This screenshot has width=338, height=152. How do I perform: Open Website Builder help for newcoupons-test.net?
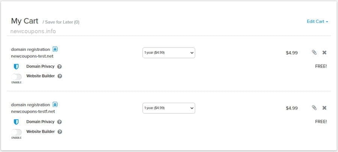pos(60,76)
